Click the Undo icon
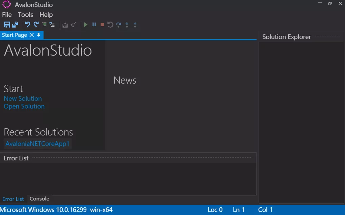Image resolution: width=345 pixels, height=215 pixels. (27, 25)
